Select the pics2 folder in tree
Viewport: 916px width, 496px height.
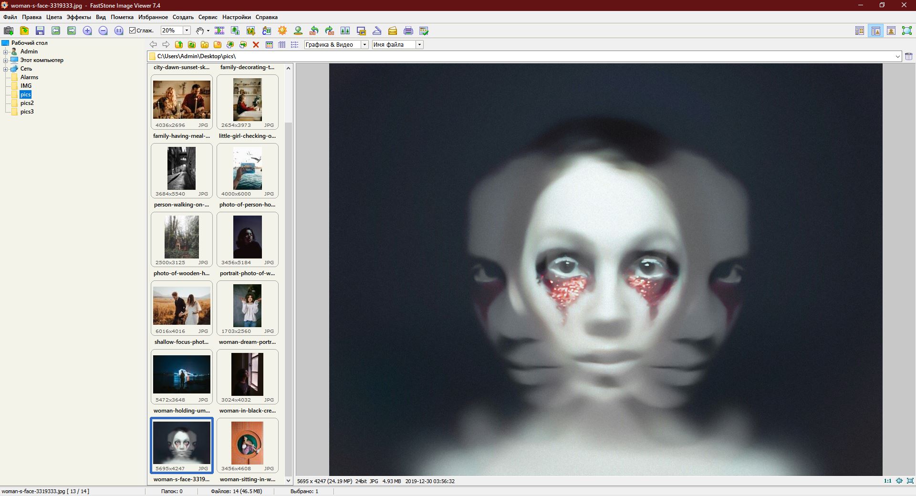pyautogui.click(x=27, y=103)
